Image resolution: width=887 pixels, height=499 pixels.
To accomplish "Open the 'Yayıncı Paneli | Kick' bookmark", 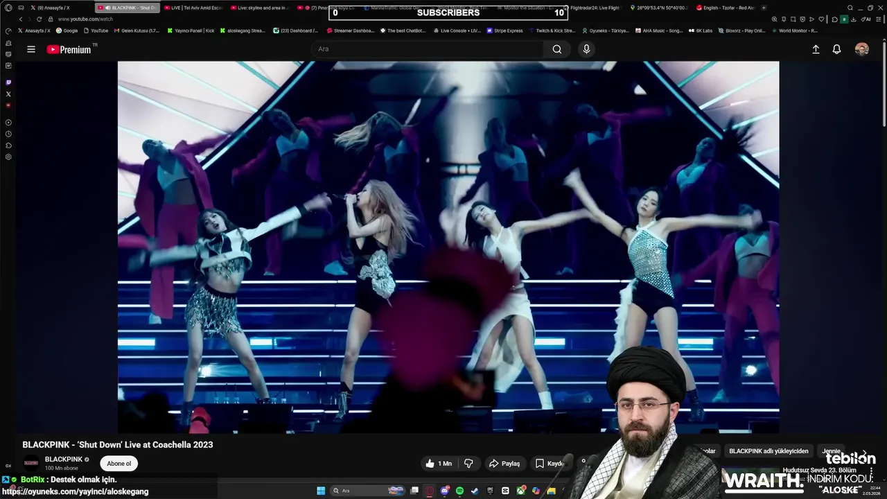I will click(x=191, y=30).
